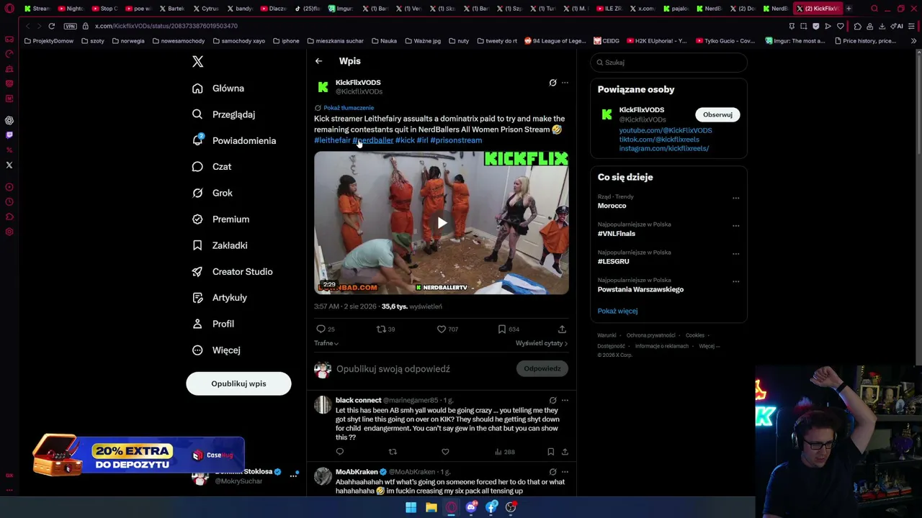The width and height of the screenshot is (922, 518).
Task: Share black connect's comment
Action: coord(565,452)
